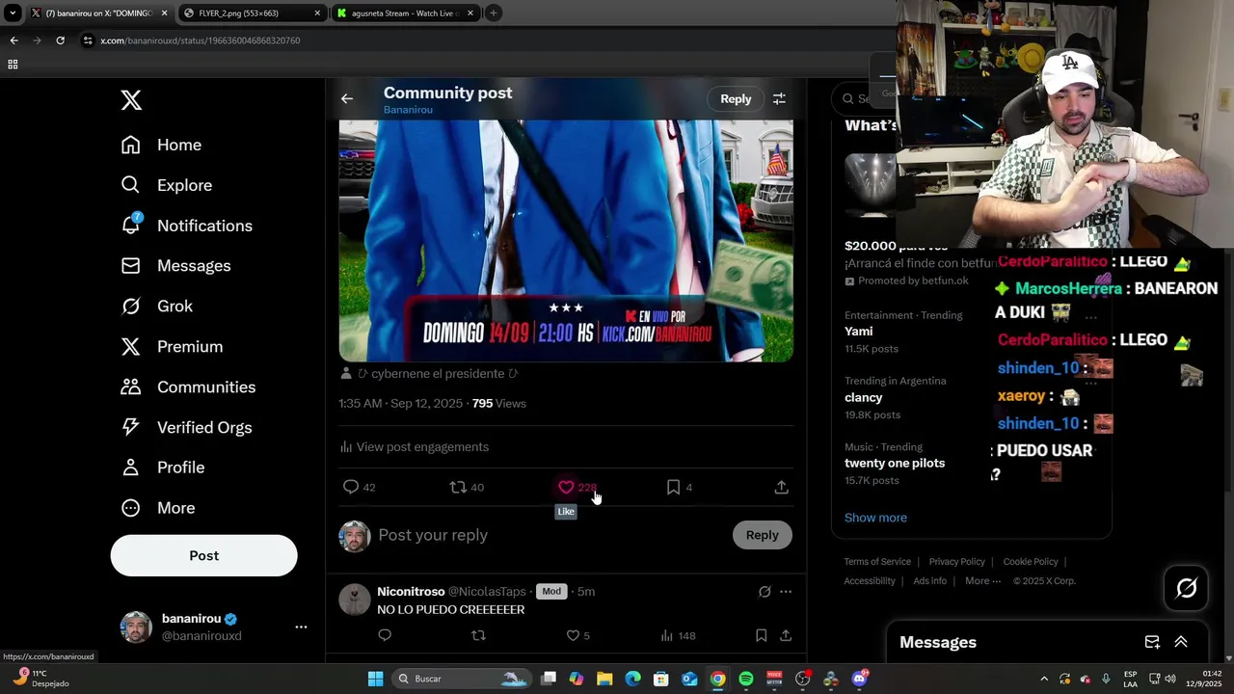Open Messages in the left sidebar

[x=175, y=266]
